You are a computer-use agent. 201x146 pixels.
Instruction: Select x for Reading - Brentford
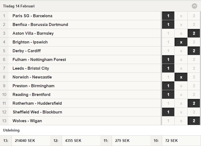point(181,95)
